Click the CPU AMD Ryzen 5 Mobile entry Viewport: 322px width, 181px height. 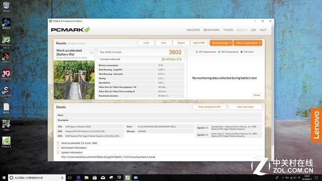(91, 127)
